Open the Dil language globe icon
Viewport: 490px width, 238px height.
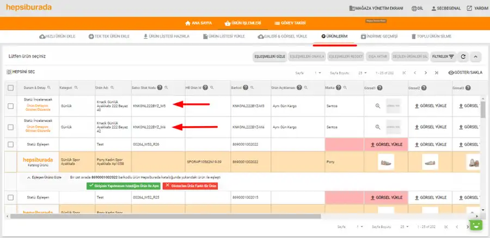(414, 8)
